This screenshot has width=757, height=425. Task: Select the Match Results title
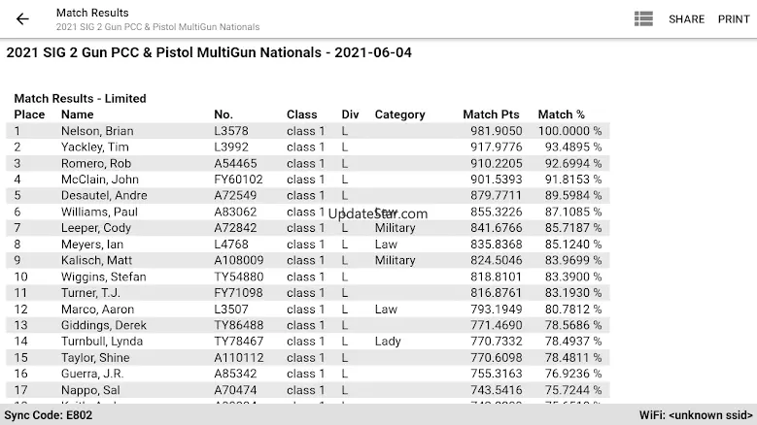(92, 13)
